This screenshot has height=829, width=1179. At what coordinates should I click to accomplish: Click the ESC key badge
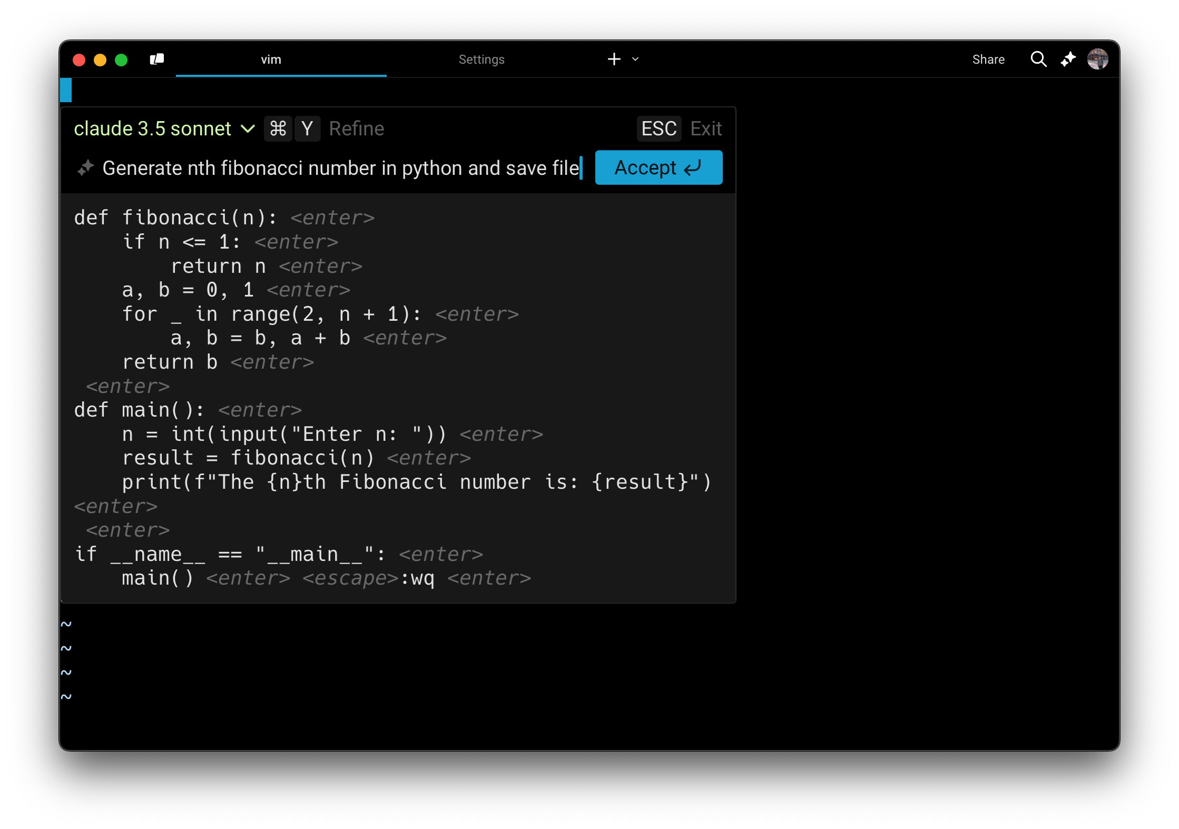coord(659,129)
